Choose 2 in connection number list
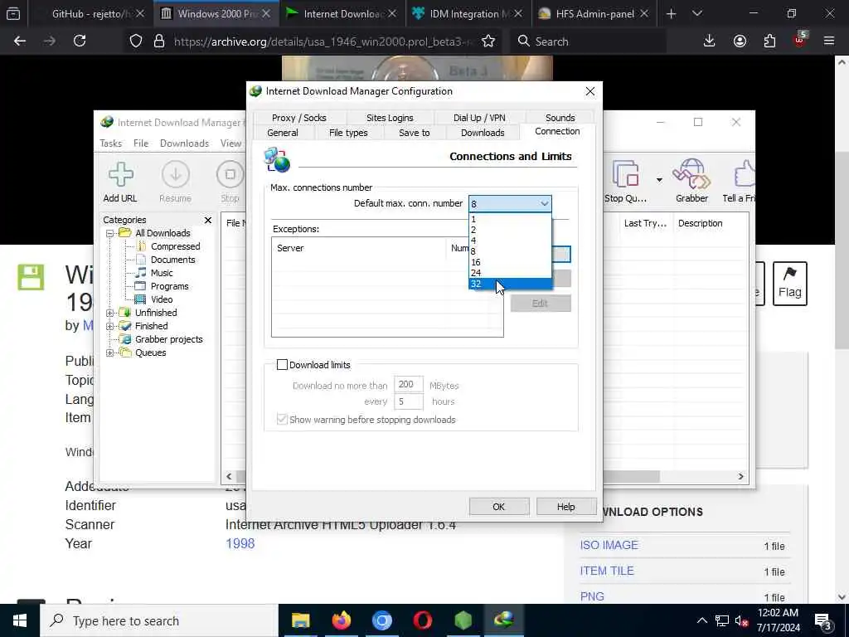This screenshot has width=849, height=637. 510,230
